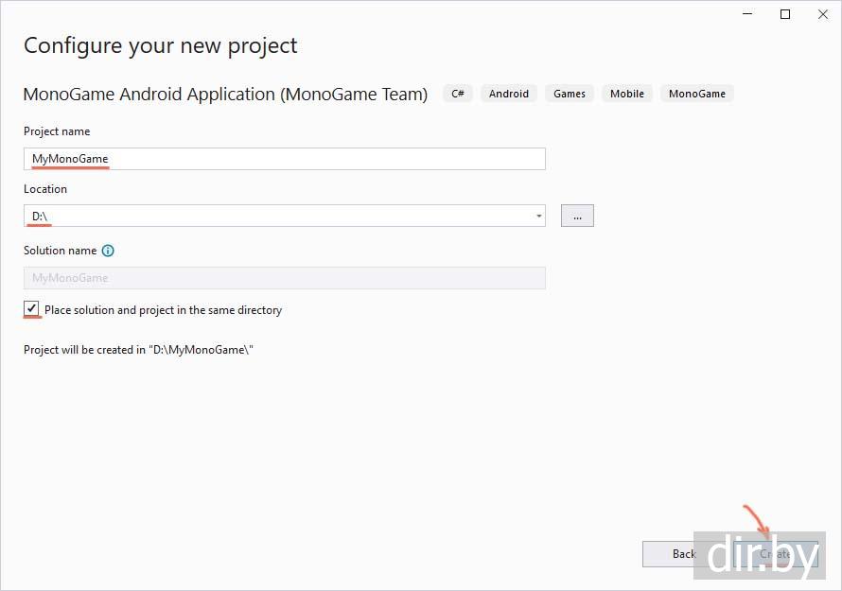This screenshot has width=842, height=591.
Task: Click the project creation path text
Action: (139, 350)
